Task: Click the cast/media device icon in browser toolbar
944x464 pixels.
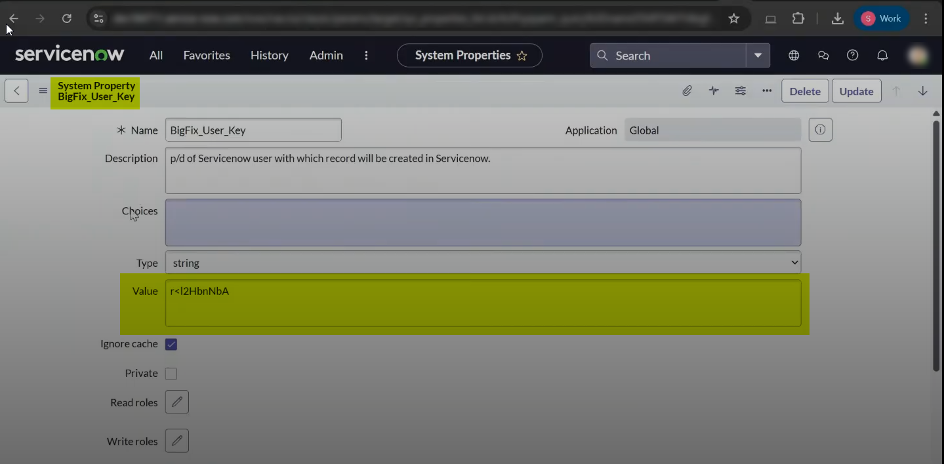Action: (x=771, y=19)
